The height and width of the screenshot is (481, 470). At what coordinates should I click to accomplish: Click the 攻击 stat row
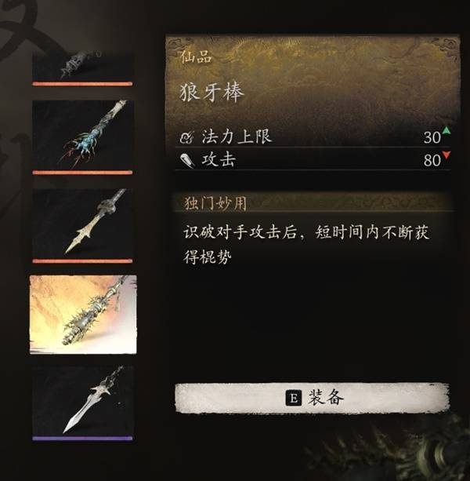coord(313,160)
